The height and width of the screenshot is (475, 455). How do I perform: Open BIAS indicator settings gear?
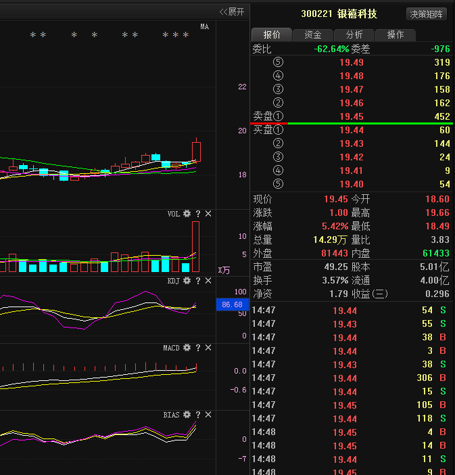(x=187, y=415)
